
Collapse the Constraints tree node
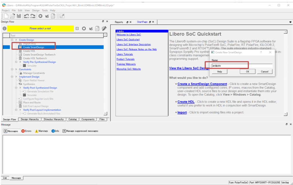pyautogui.click(x=12, y=69)
